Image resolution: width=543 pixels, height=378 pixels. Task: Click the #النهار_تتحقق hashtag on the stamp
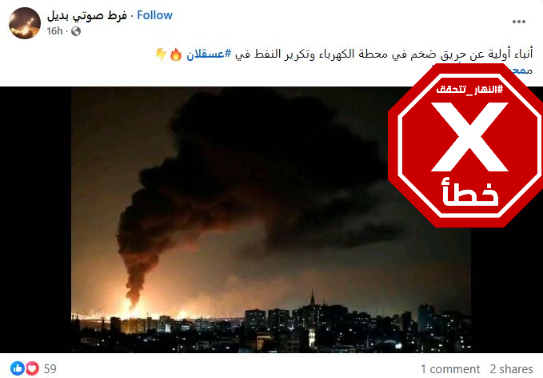(x=469, y=90)
